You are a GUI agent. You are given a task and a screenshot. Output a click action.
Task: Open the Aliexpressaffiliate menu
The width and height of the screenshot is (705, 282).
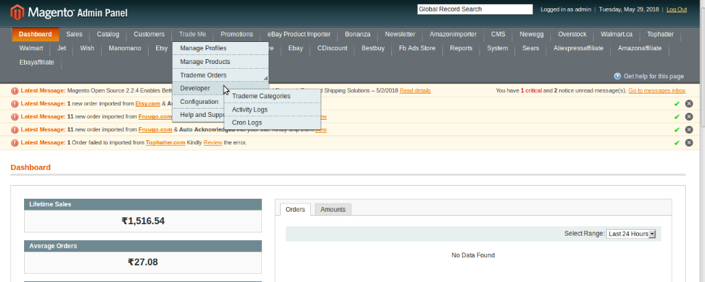(x=578, y=48)
